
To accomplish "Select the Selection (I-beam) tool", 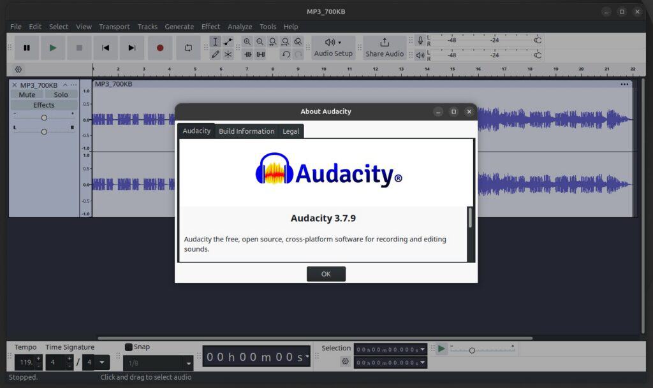I will (x=216, y=41).
